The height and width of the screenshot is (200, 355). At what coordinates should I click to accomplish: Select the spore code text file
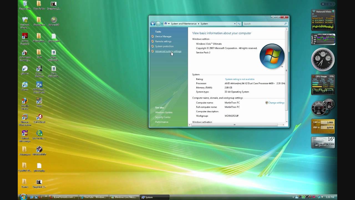(54, 37)
